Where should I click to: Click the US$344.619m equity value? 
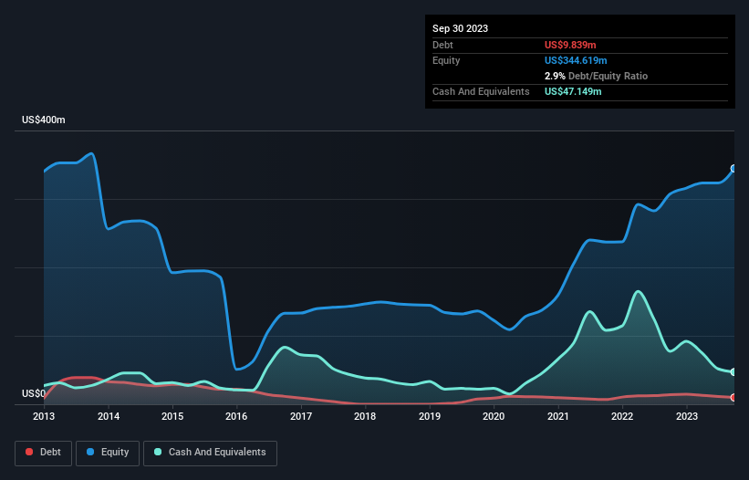point(576,60)
